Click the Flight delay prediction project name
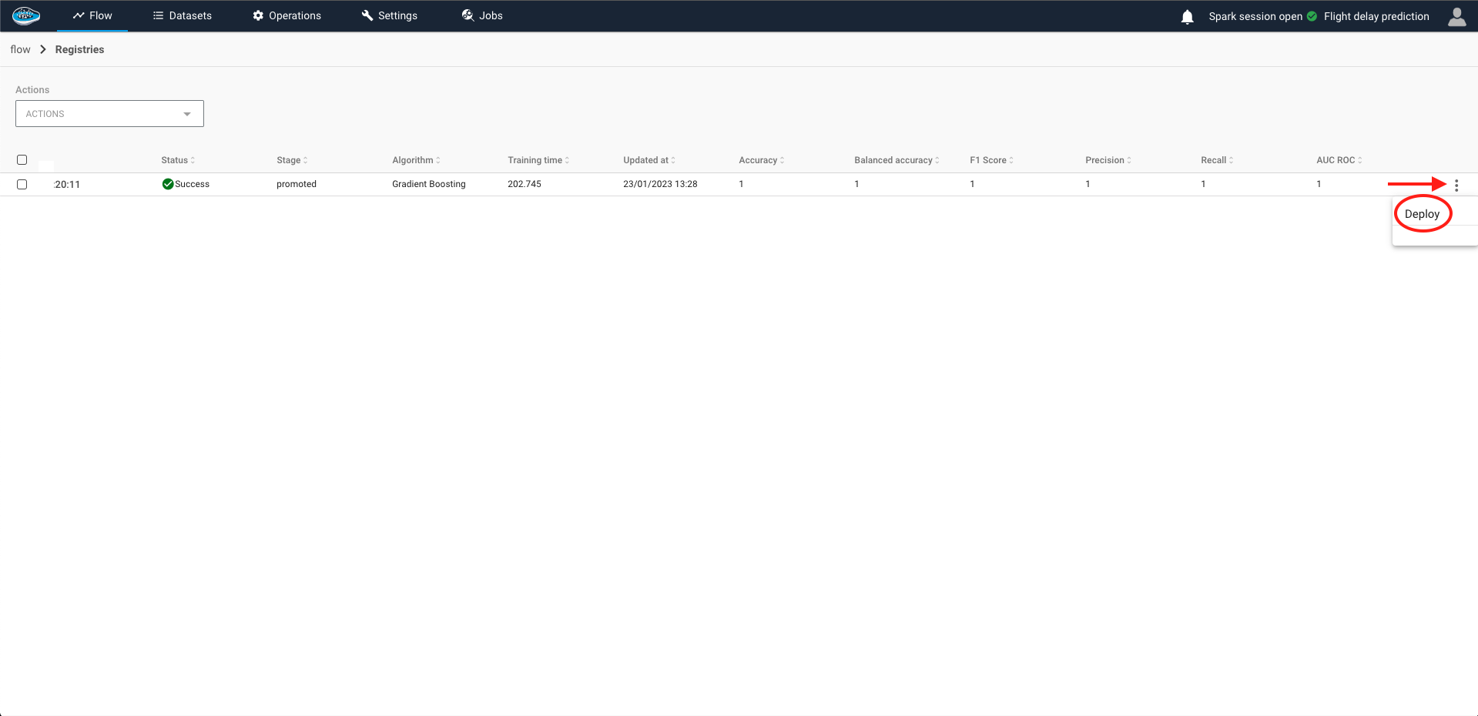Image resolution: width=1478 pixels, height=716 pixels. [1376, 16]
